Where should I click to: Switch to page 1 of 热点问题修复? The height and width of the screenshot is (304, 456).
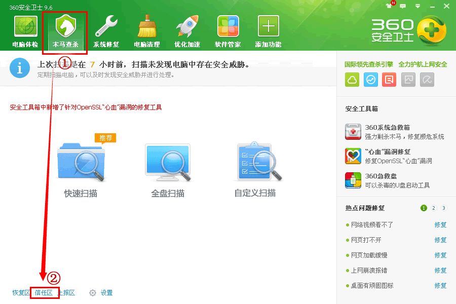424,208
